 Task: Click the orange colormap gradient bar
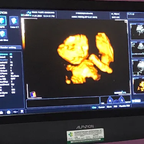pyautogui.click(x=23, y=33)
